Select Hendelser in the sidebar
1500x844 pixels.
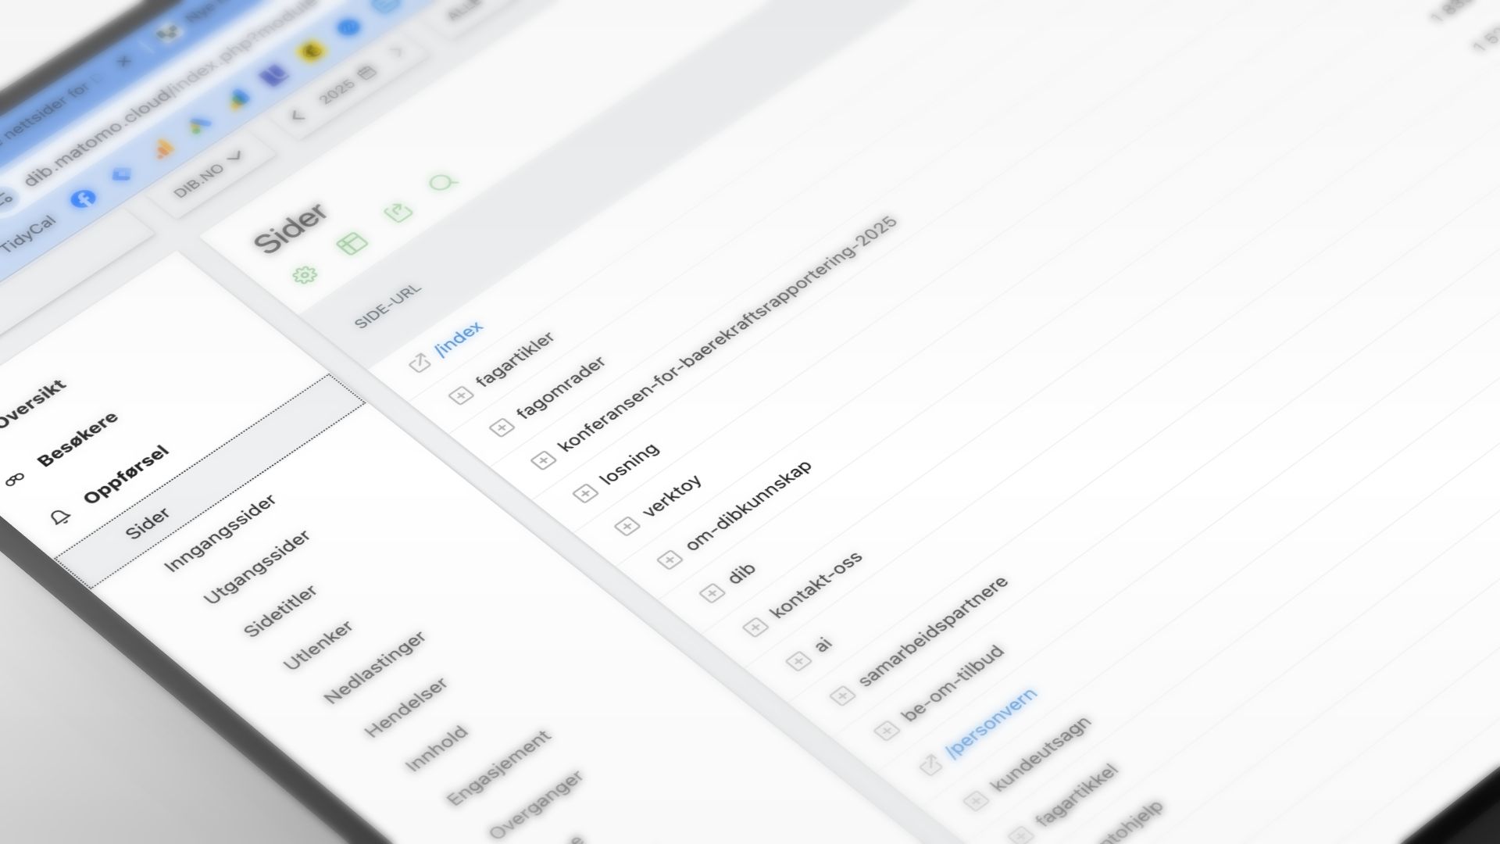pos(406,707)
